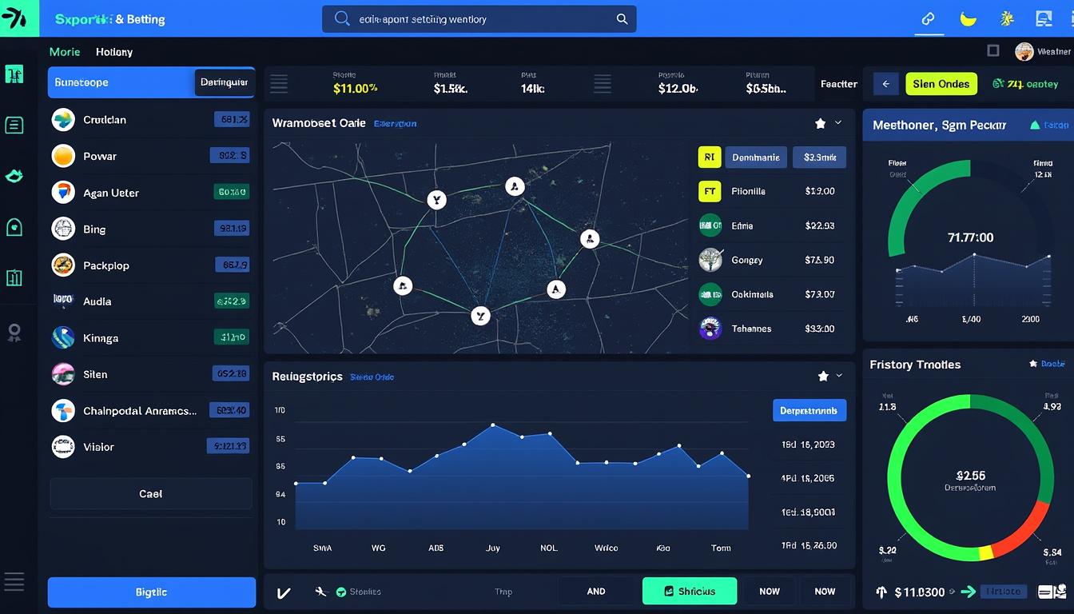Click the back arrow beside Slen Ondes

(x=885, y=84)
